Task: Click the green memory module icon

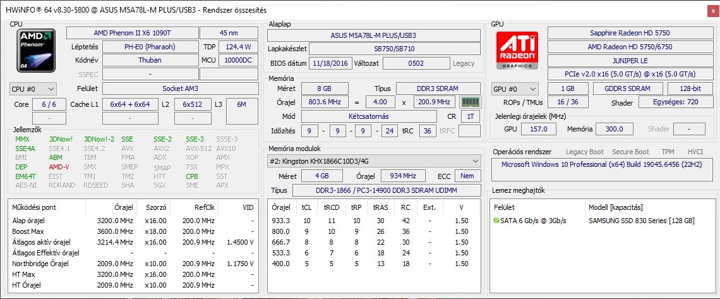Action: coord(470,102)
